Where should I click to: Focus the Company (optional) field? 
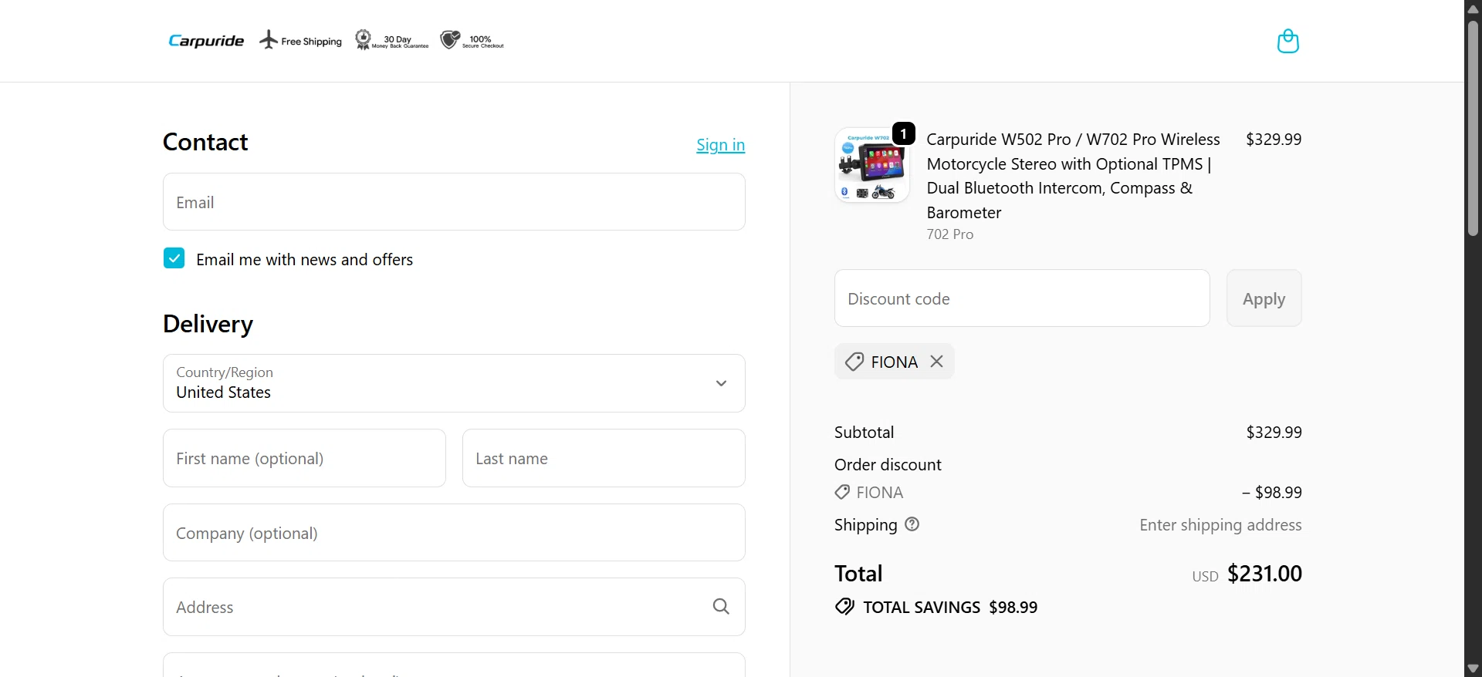pyautogui.click(x=454, y=533)
